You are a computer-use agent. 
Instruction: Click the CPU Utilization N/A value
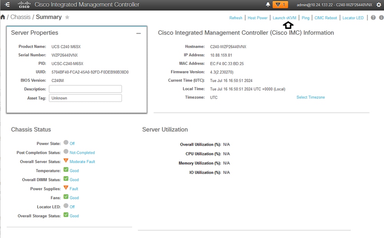(x=226, y=154)
